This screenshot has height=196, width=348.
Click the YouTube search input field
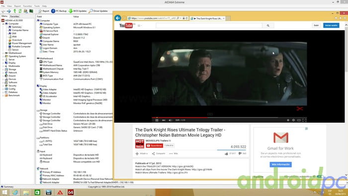(x=209, y=26)
